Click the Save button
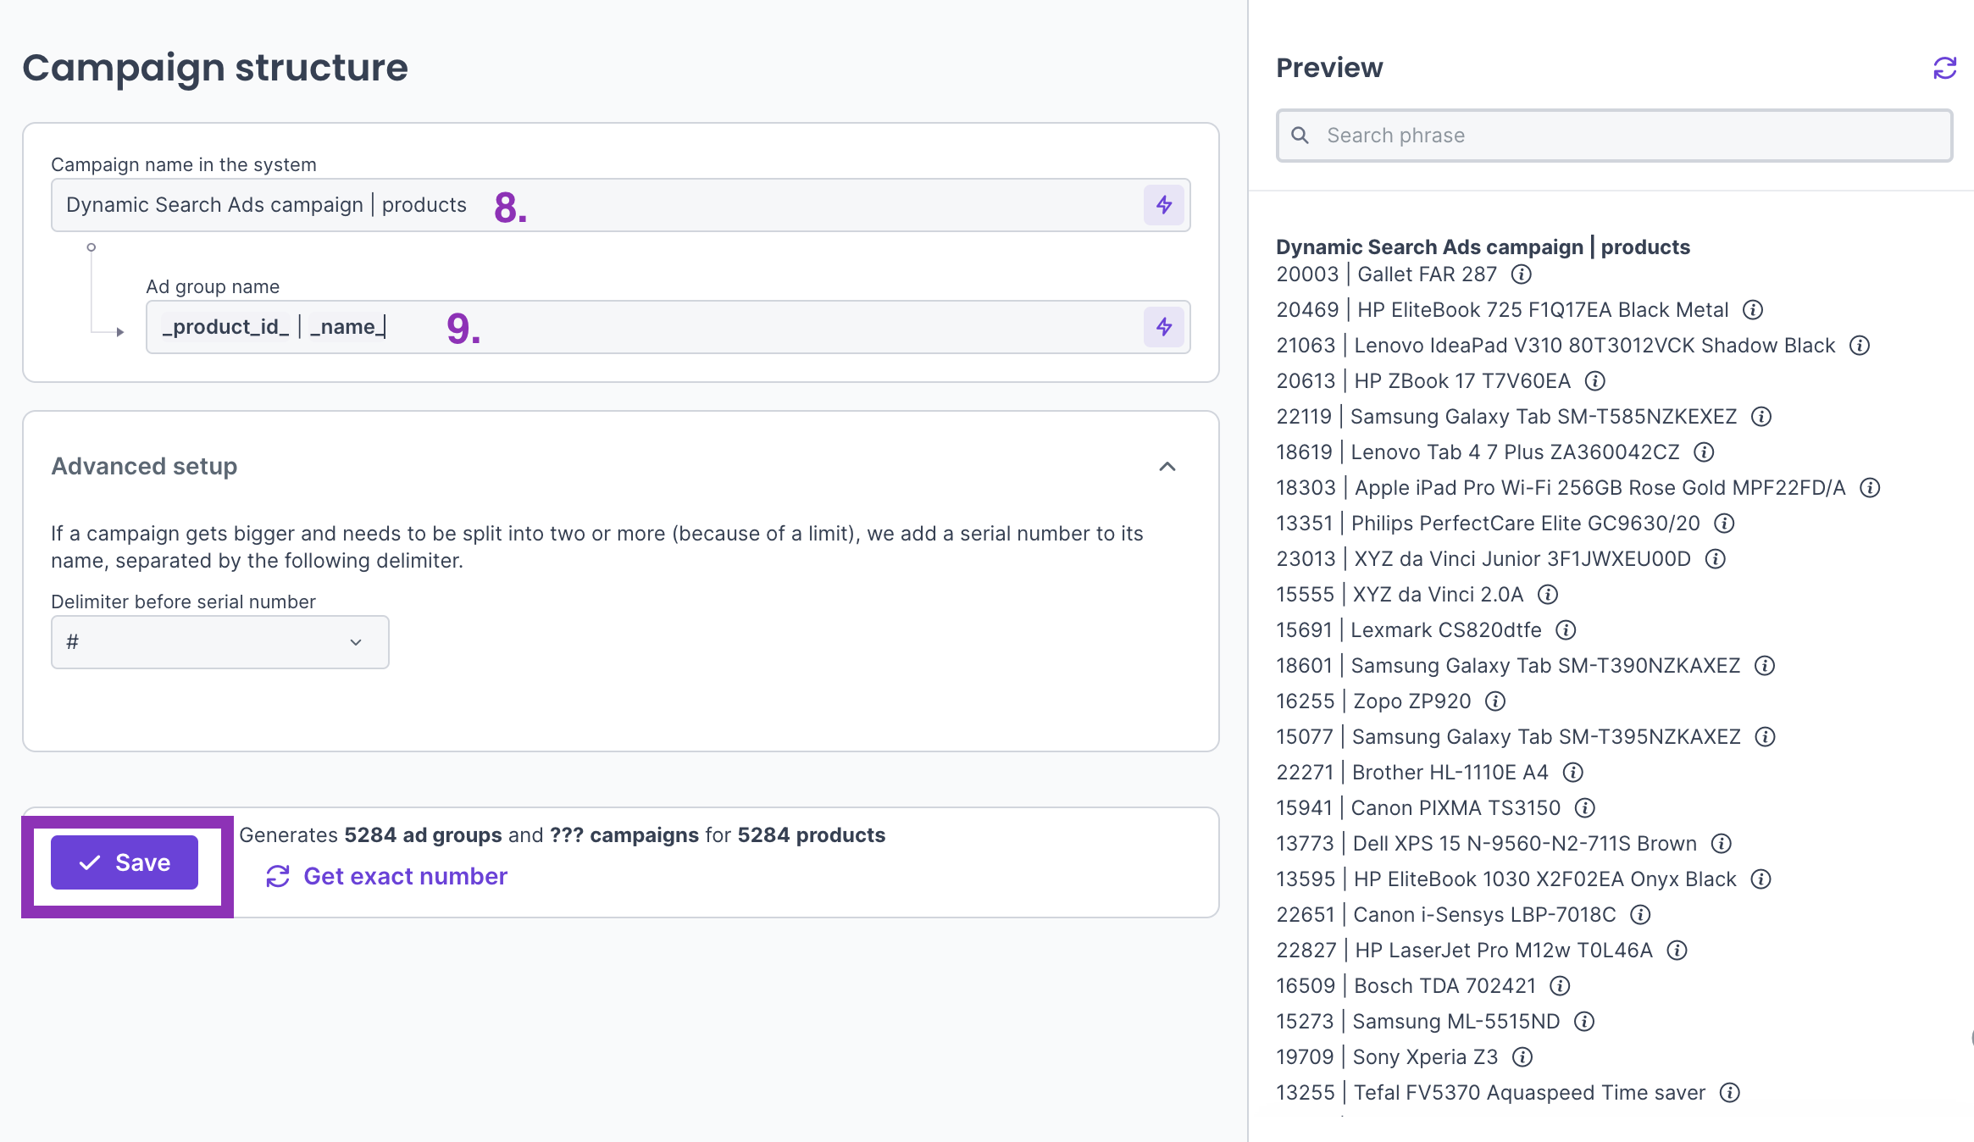Screen dimensions: 1974x1142 point(125,862)
